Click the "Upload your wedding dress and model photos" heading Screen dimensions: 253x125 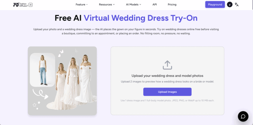click(167, 76)
